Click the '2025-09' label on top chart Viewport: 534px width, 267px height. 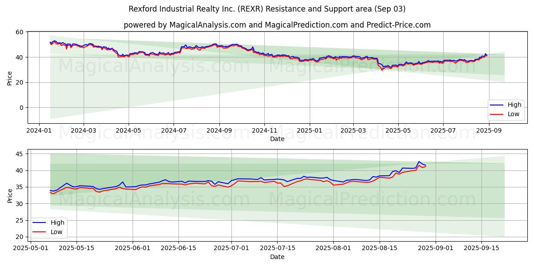tap(489, 131)
